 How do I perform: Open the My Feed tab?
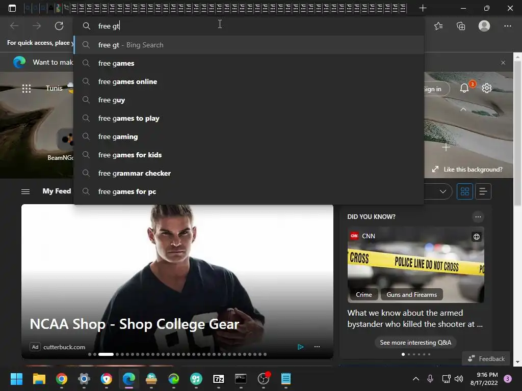(57, 191)
